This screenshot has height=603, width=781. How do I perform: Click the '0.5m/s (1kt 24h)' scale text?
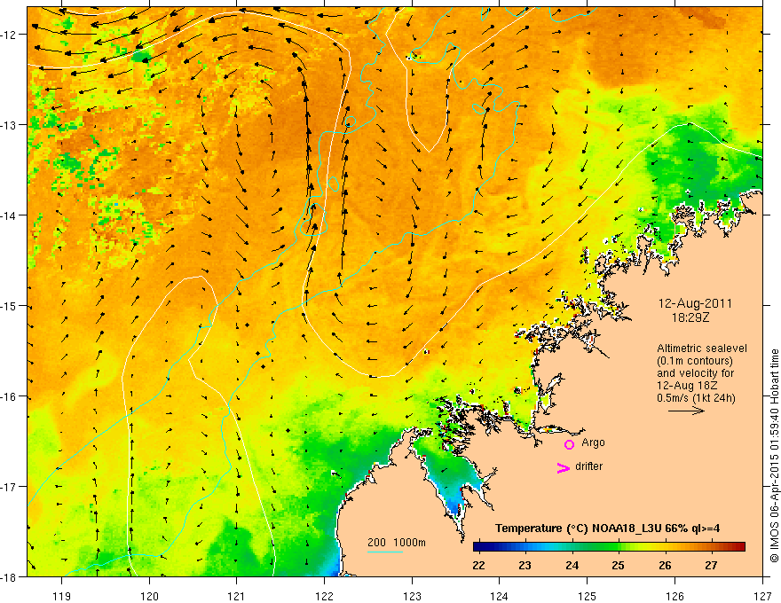point(696,397)
